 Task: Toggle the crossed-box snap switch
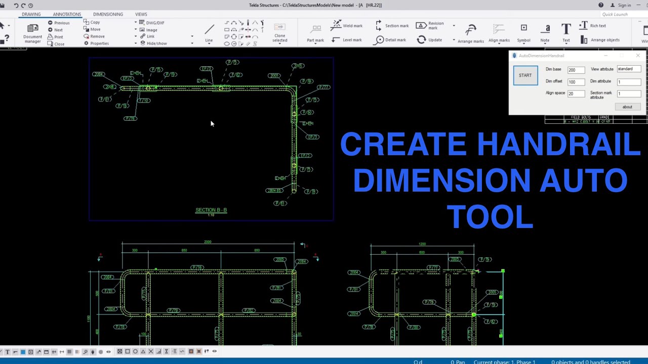pos(119,351)
